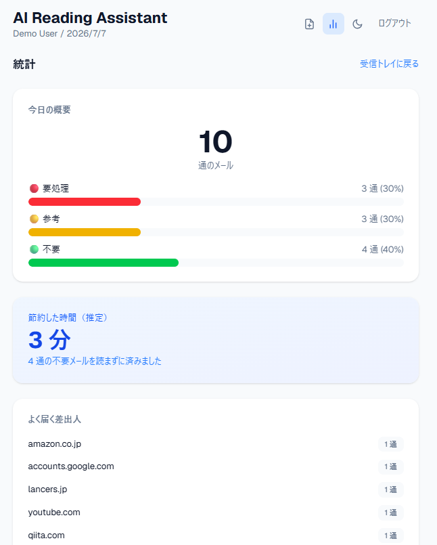Image resolution: width=437 pixels, height=545 pixels.
Task: Select the youtube.com sender row
Action: (x=216, y=513)
